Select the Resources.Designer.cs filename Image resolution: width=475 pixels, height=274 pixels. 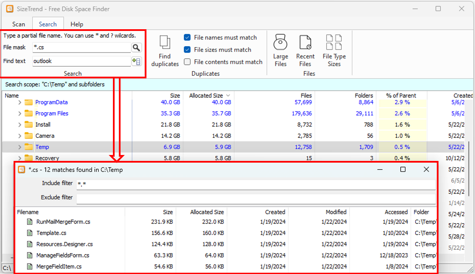pyautogui.click(x=65, y=244)
